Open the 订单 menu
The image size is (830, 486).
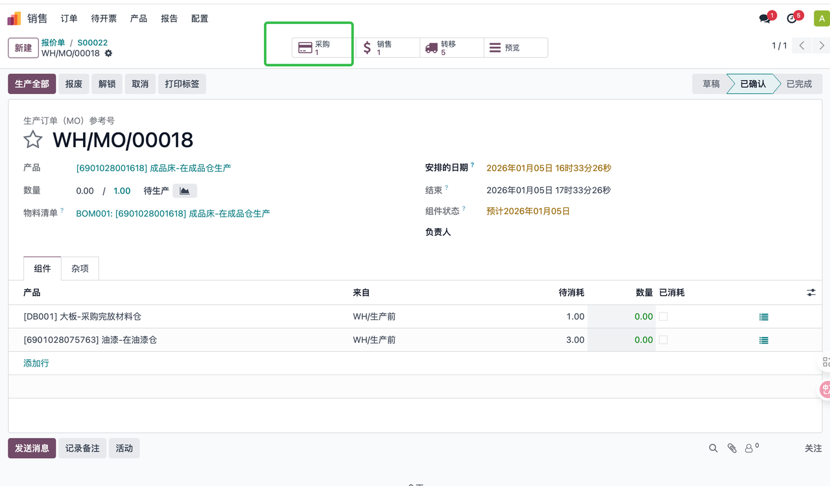point(69,19)
